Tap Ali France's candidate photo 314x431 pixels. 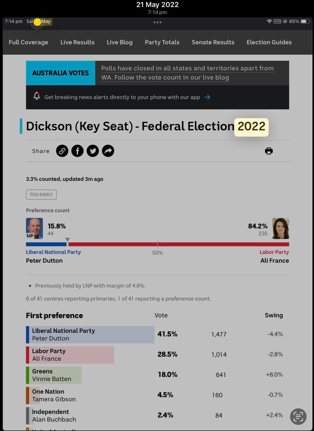click(x=280, y=228)
